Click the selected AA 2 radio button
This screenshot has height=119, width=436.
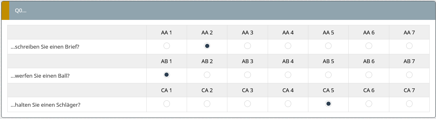(207, 46)
